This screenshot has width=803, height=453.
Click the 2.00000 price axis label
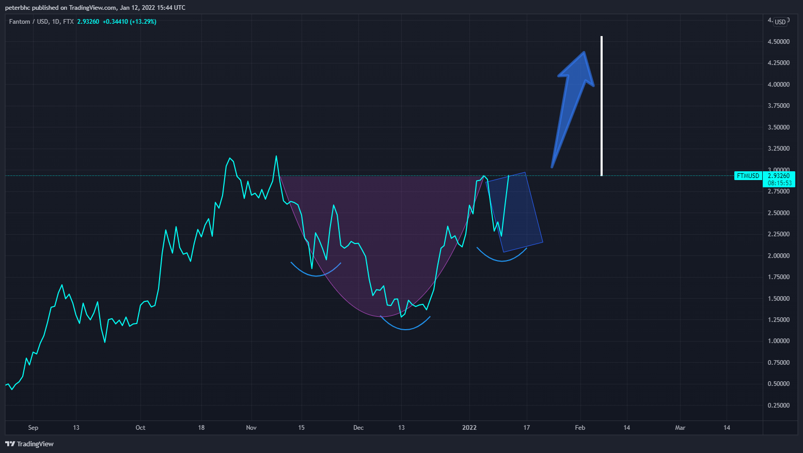pos(779,256)
